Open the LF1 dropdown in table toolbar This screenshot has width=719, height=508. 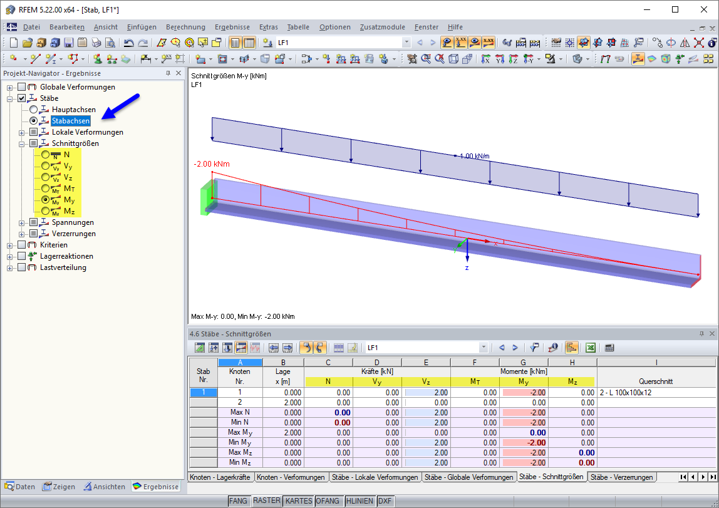coord(484,348)
